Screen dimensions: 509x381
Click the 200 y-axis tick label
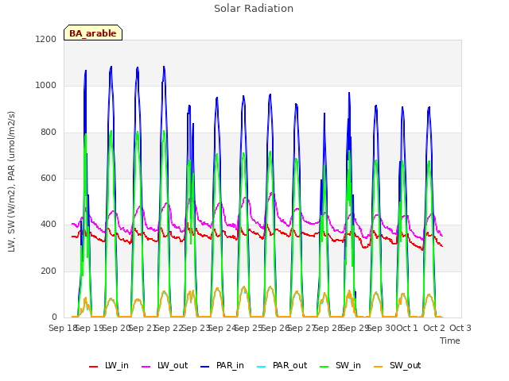(49, 271)
